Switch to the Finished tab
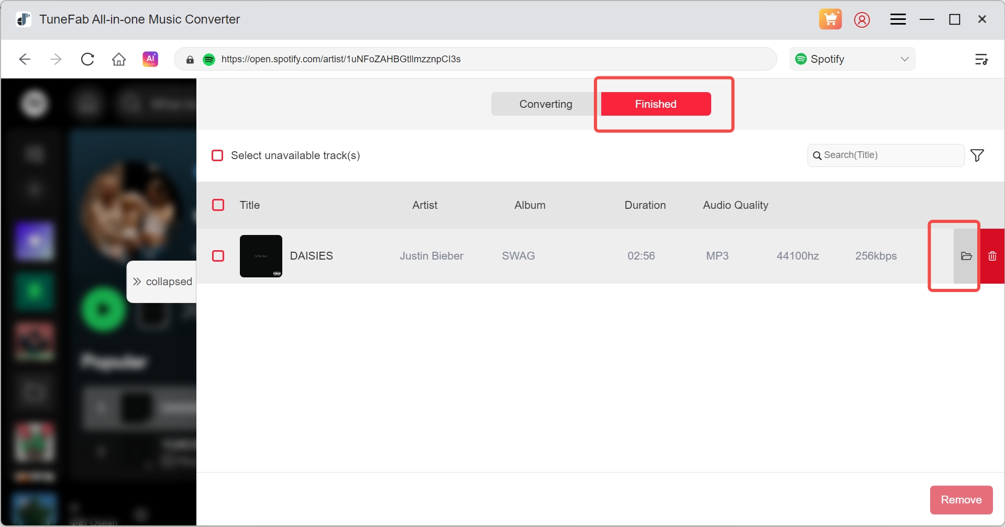 click(x=655, y=104)
